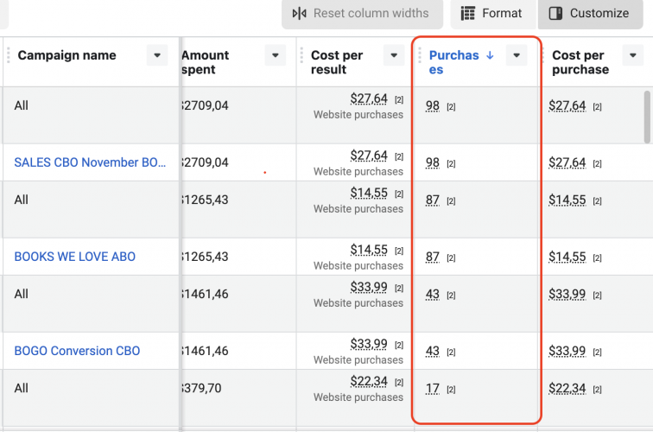Click footnote [2] beside 98 in SALES CBO row
The image size is (653, 432).
(x=451, y=163)
